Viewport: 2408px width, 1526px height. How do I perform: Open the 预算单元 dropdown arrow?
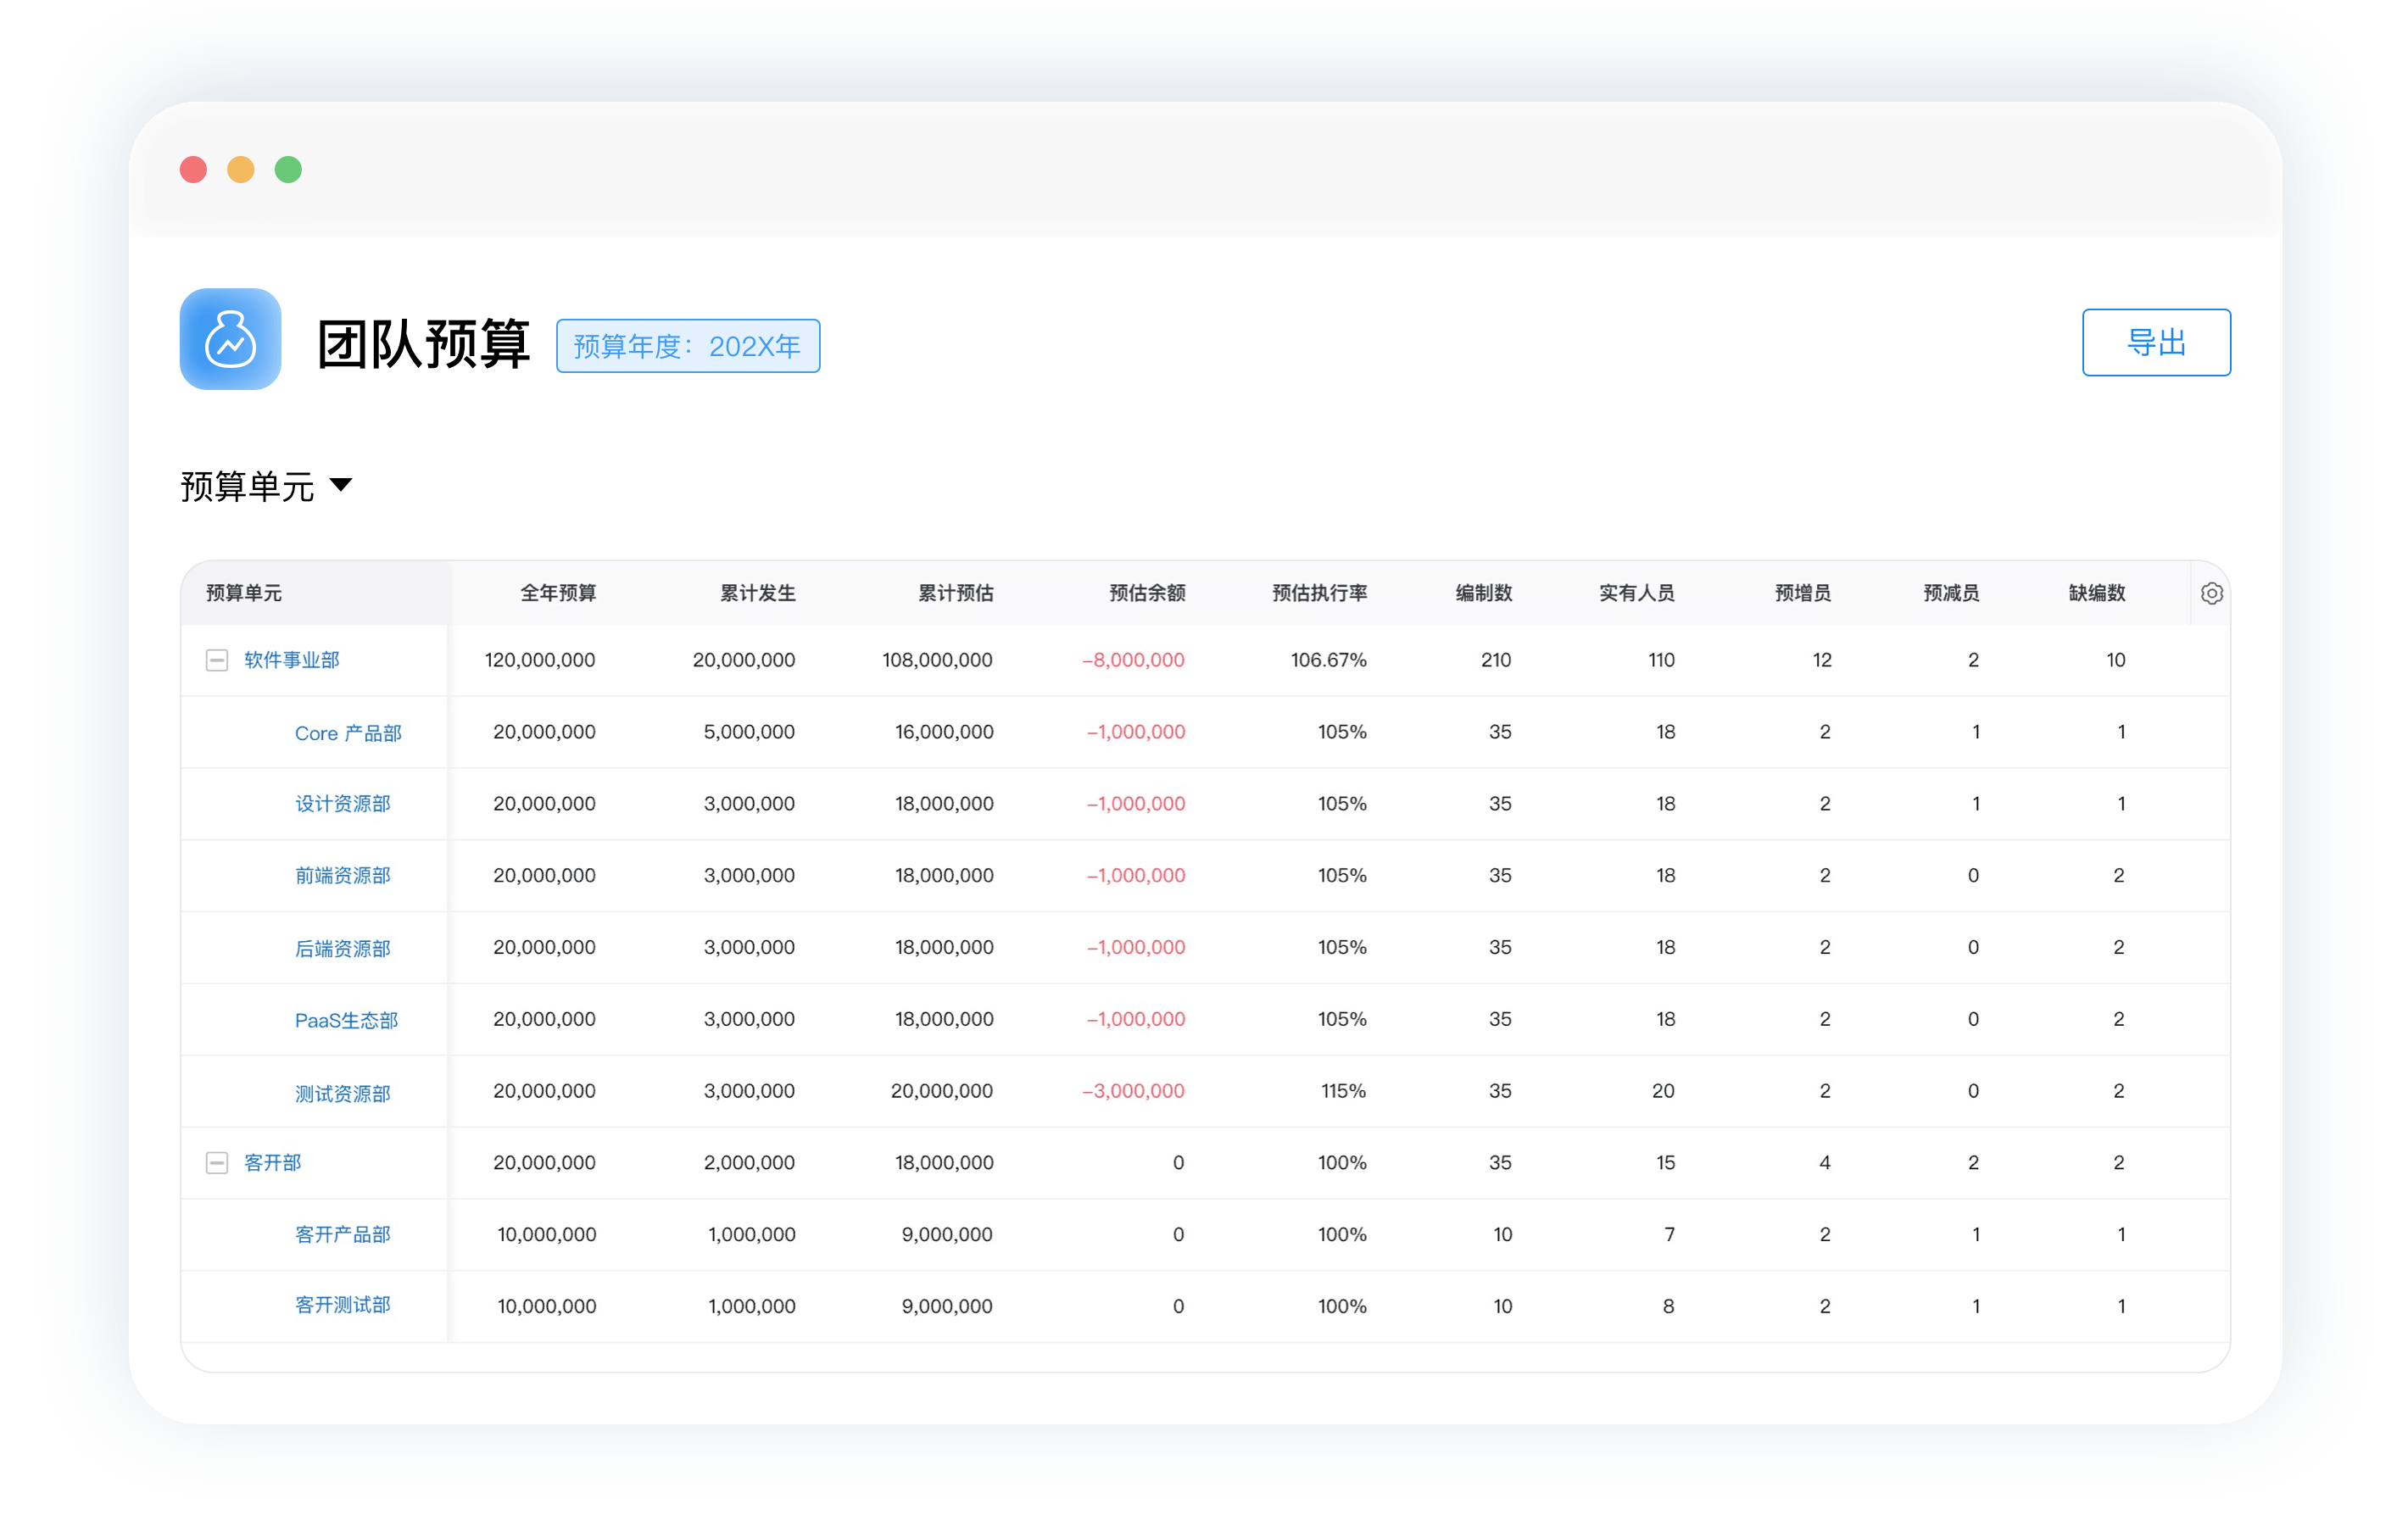341,485
